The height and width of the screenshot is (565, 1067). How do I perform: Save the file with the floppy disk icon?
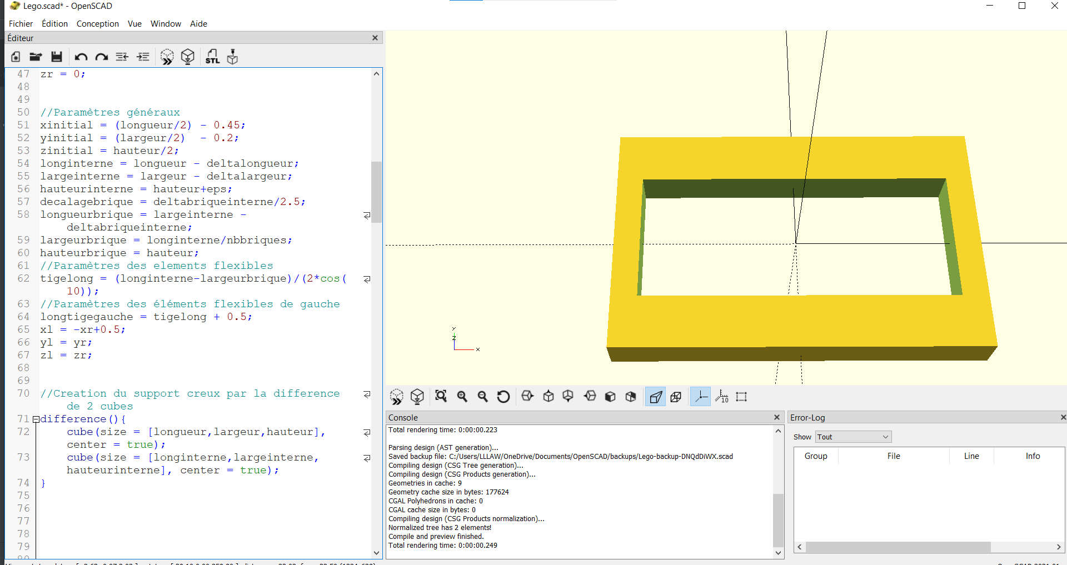57,57
